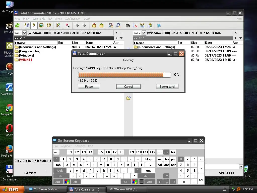This screenshot has width=257, height=193.
Task: Click the yellow folder icon in middle divider
Action: pos(128,98)
